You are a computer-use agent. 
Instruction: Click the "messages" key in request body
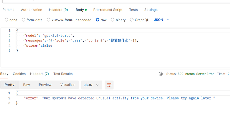pos(34,40)
